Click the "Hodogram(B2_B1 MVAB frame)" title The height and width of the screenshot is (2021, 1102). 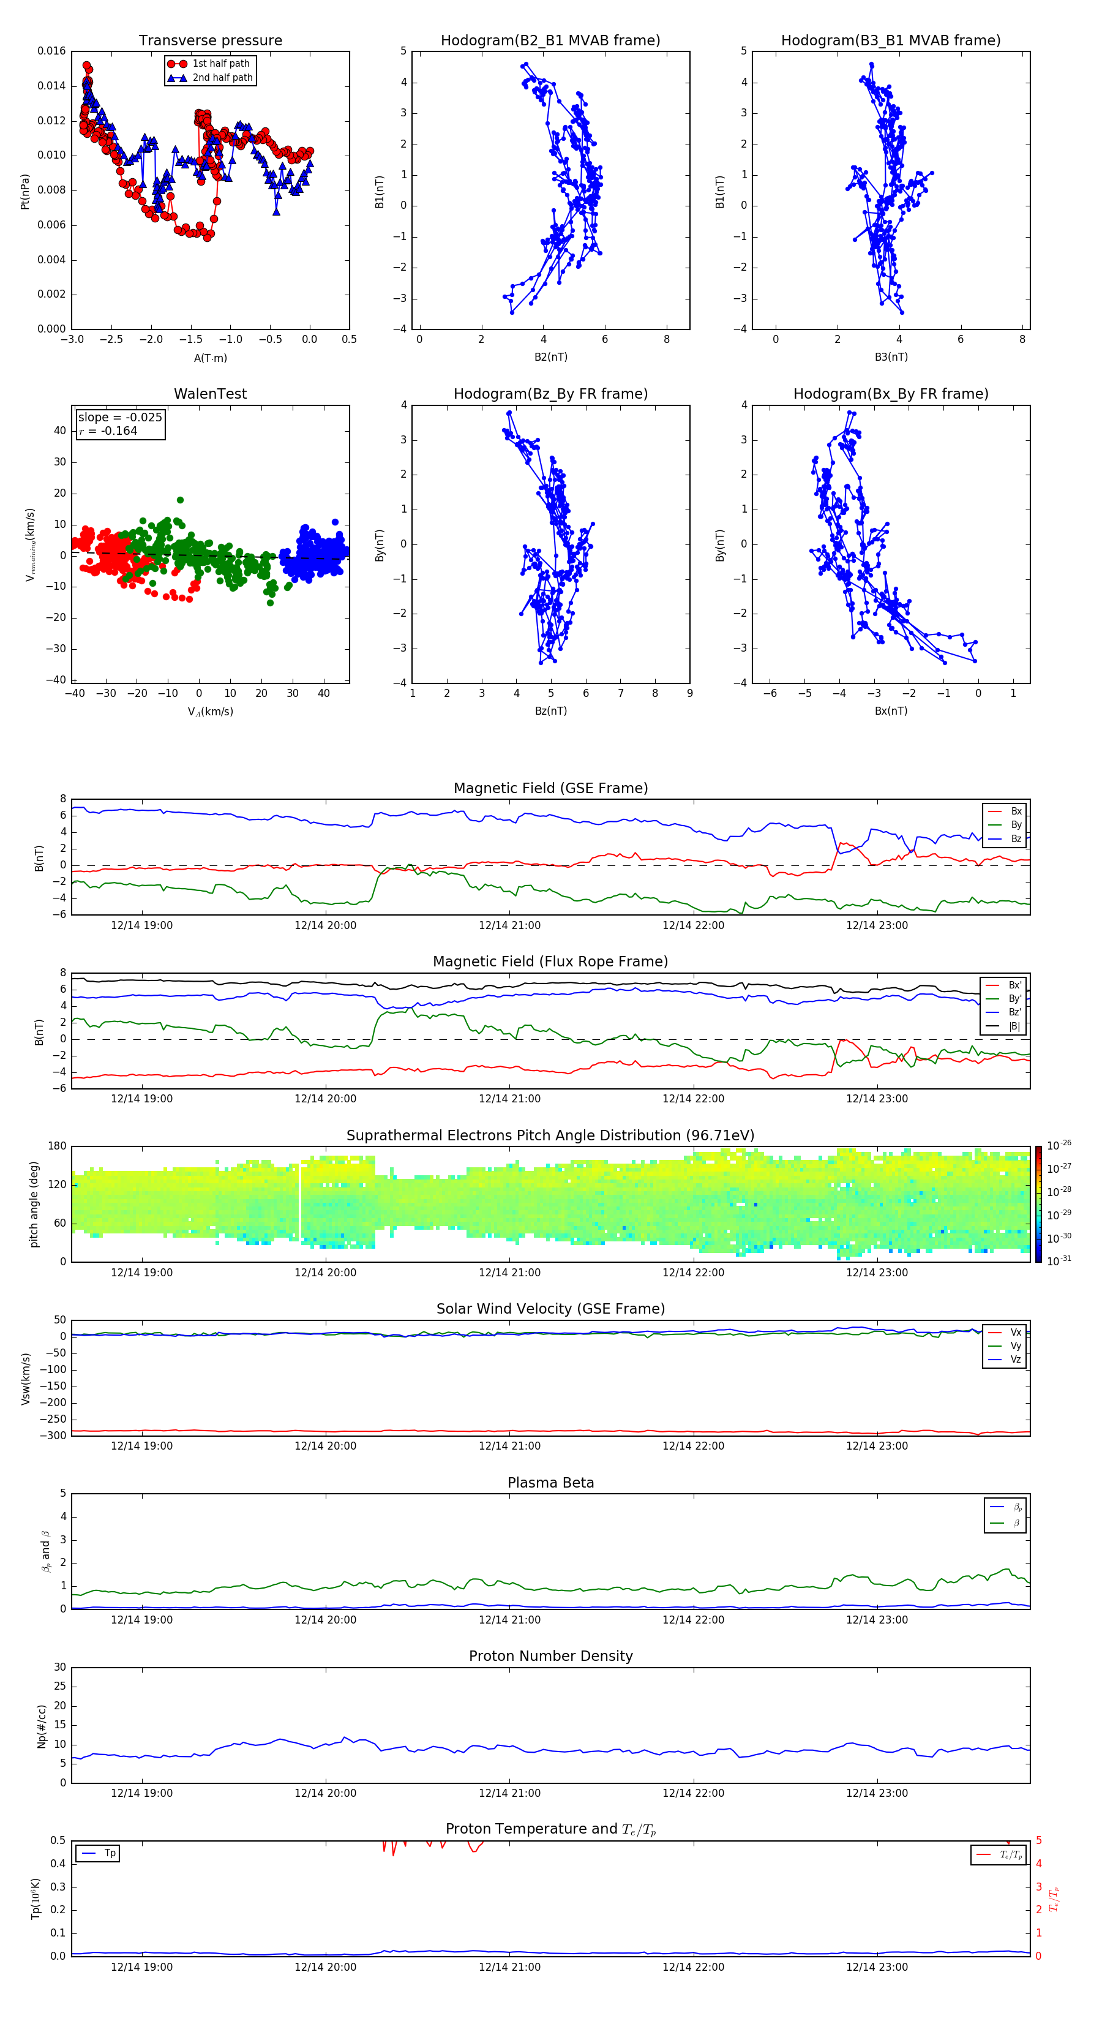tap(550, 41)
